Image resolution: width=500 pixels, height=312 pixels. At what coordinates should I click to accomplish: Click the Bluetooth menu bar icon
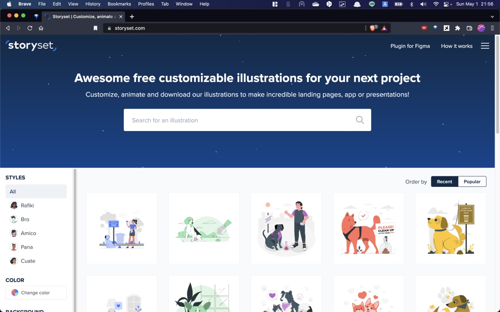pyautogui.click(x=412, y=4)
